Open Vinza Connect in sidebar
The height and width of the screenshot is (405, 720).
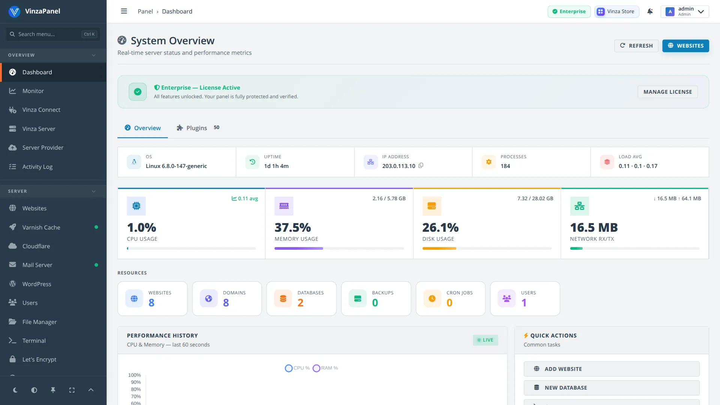tap(53, 109)
